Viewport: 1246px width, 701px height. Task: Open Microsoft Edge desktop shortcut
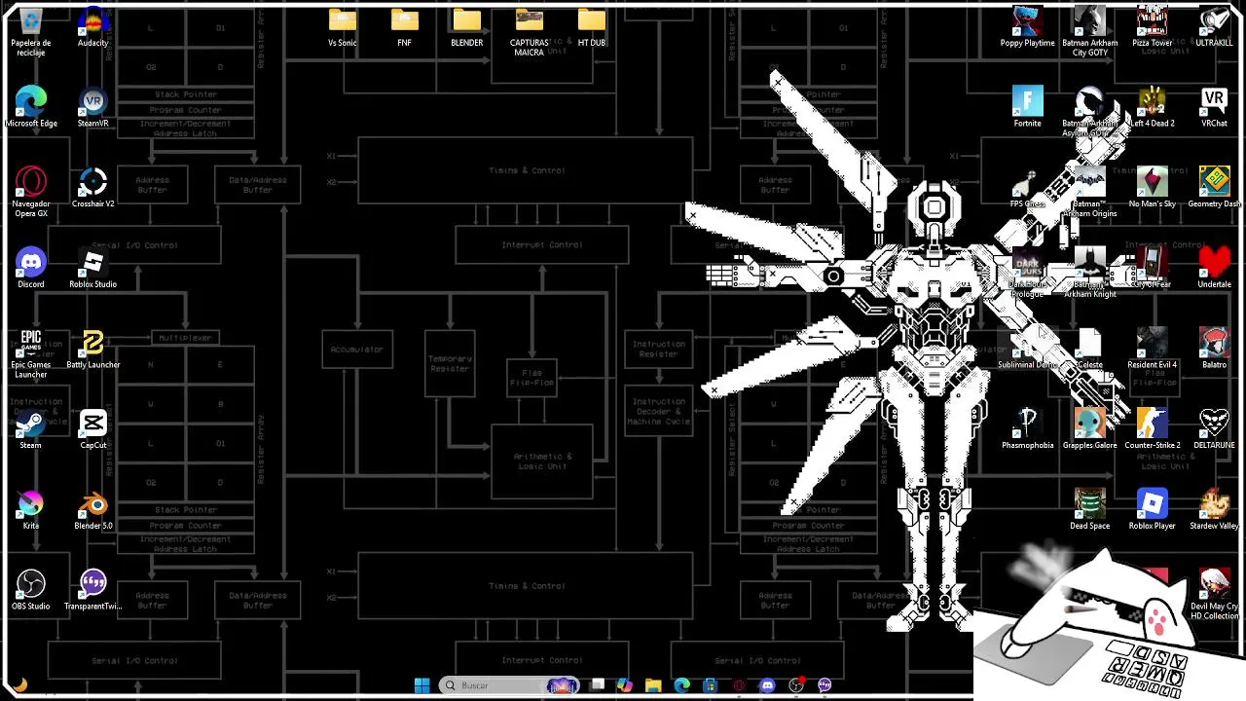click(x=31, y=107)
